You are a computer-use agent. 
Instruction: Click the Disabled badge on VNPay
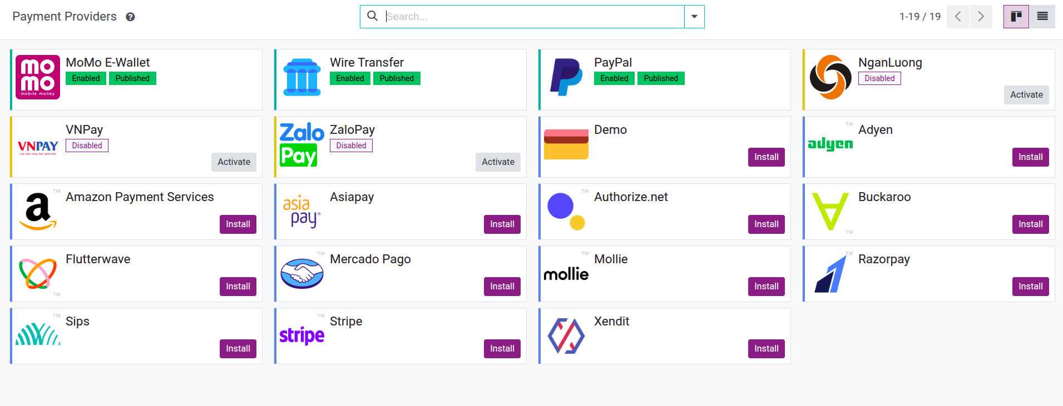pyautogui.click(x=87, y=146)
